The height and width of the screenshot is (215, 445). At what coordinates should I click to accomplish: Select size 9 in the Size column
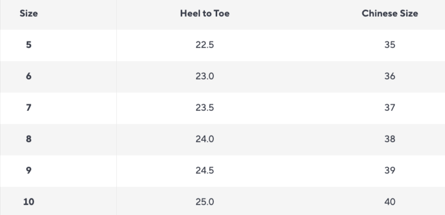pyautogui.click(x=29, y=171)
